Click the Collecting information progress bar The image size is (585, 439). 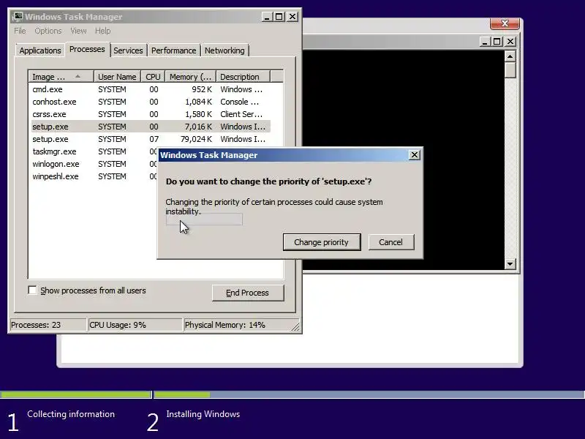pos(76,394)
